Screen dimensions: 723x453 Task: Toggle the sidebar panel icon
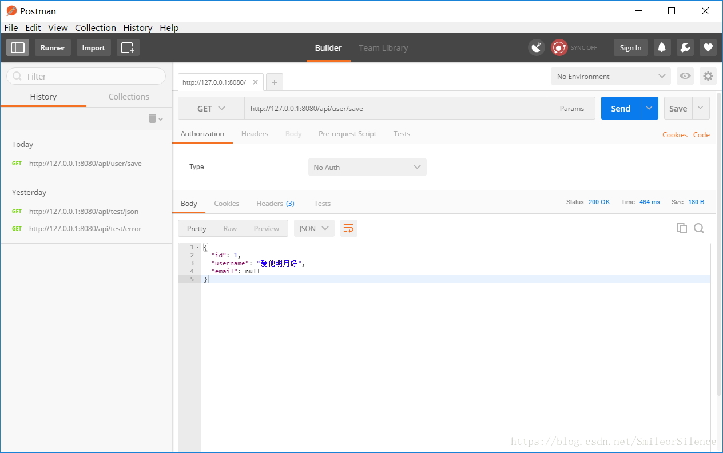(x=18, y=47)
